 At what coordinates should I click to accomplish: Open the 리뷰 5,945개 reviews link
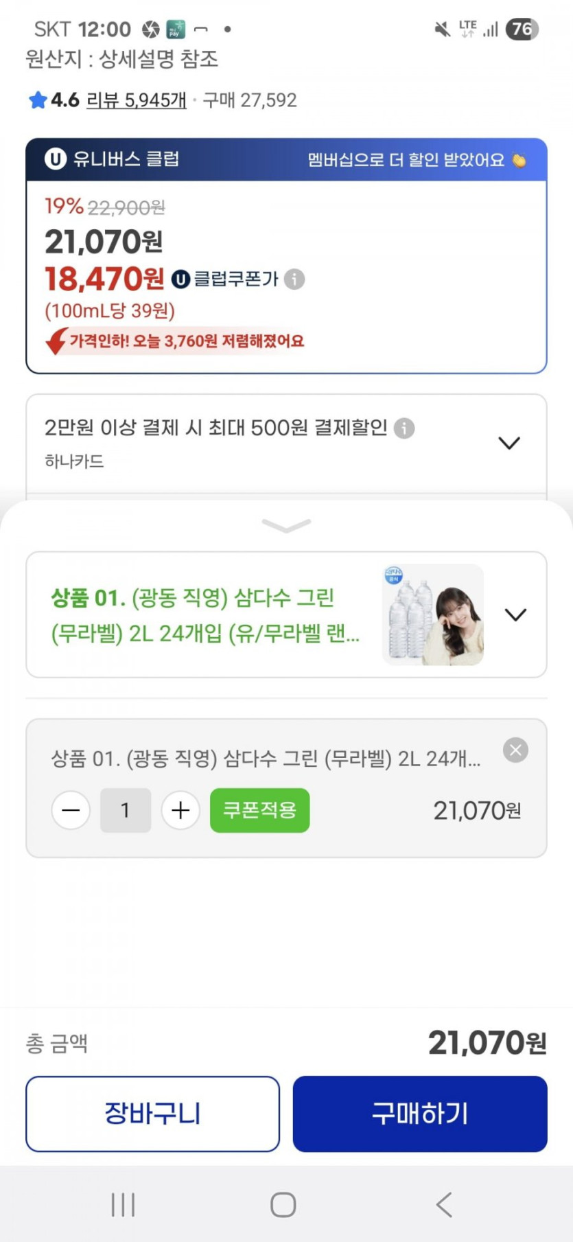tap(136, 100)
